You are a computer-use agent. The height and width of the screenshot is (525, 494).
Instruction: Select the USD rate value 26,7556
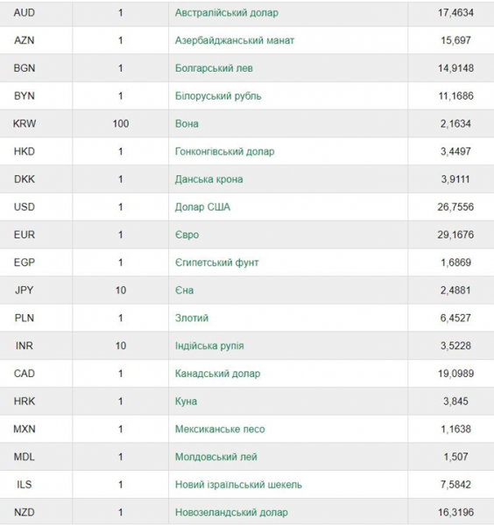click(455, 206)
